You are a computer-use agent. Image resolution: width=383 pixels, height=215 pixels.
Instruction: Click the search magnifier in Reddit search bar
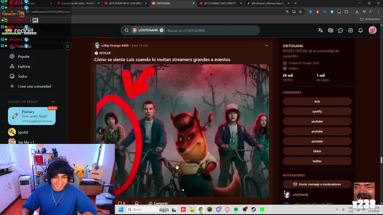(x=127, y=30)
